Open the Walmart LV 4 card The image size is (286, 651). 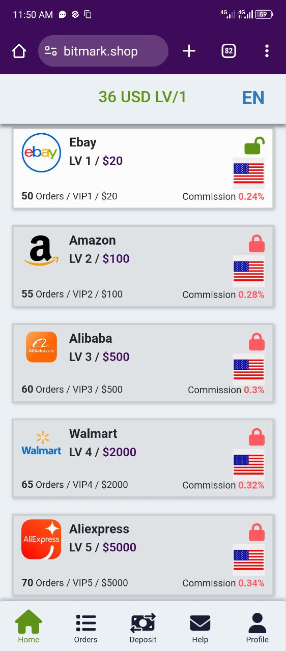[x=143, y=458]
